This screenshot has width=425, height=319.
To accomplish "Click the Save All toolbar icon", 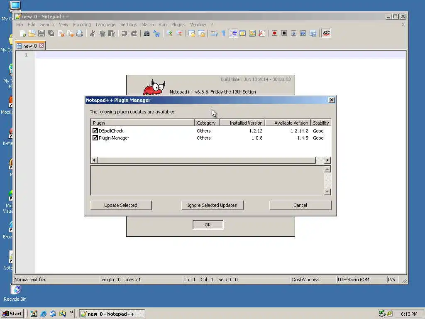I will [51, 33].
